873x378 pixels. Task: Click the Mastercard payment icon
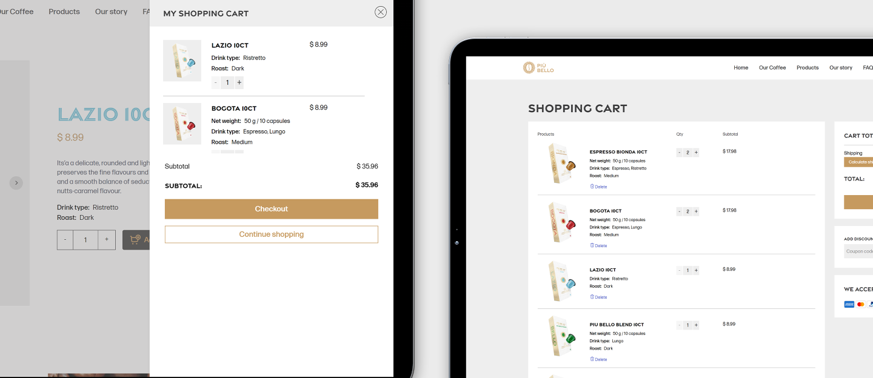(x=861, y=304)
